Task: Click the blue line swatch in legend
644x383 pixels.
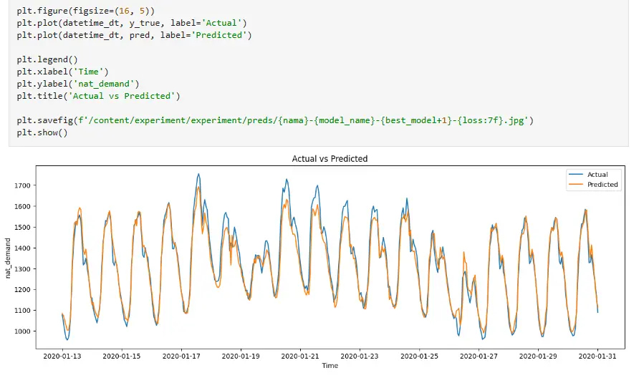Action: pos(576,175)
